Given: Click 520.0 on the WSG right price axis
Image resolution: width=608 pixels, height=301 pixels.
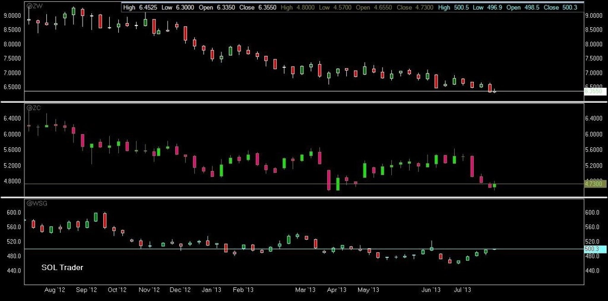Looking at the screenshot, I should click(593, 242).
